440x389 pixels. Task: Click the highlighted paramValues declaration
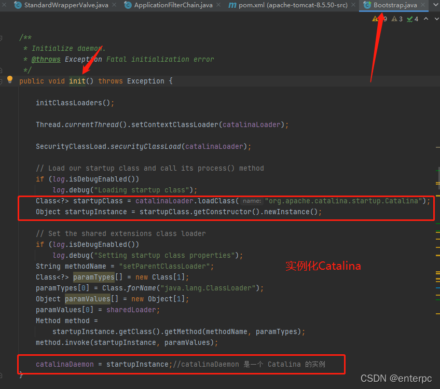point(88,299)
